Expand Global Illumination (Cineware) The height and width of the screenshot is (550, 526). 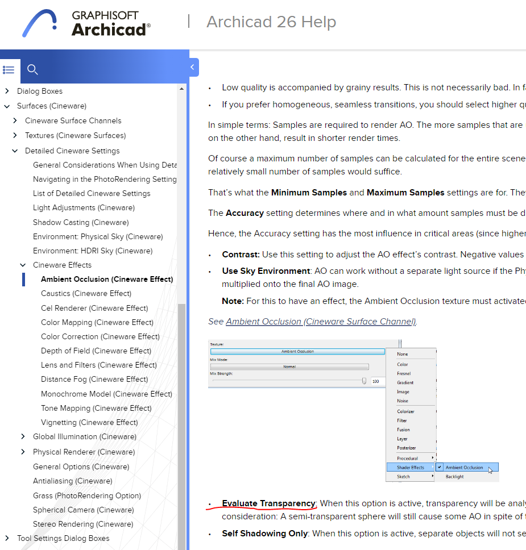coord(23,436)
